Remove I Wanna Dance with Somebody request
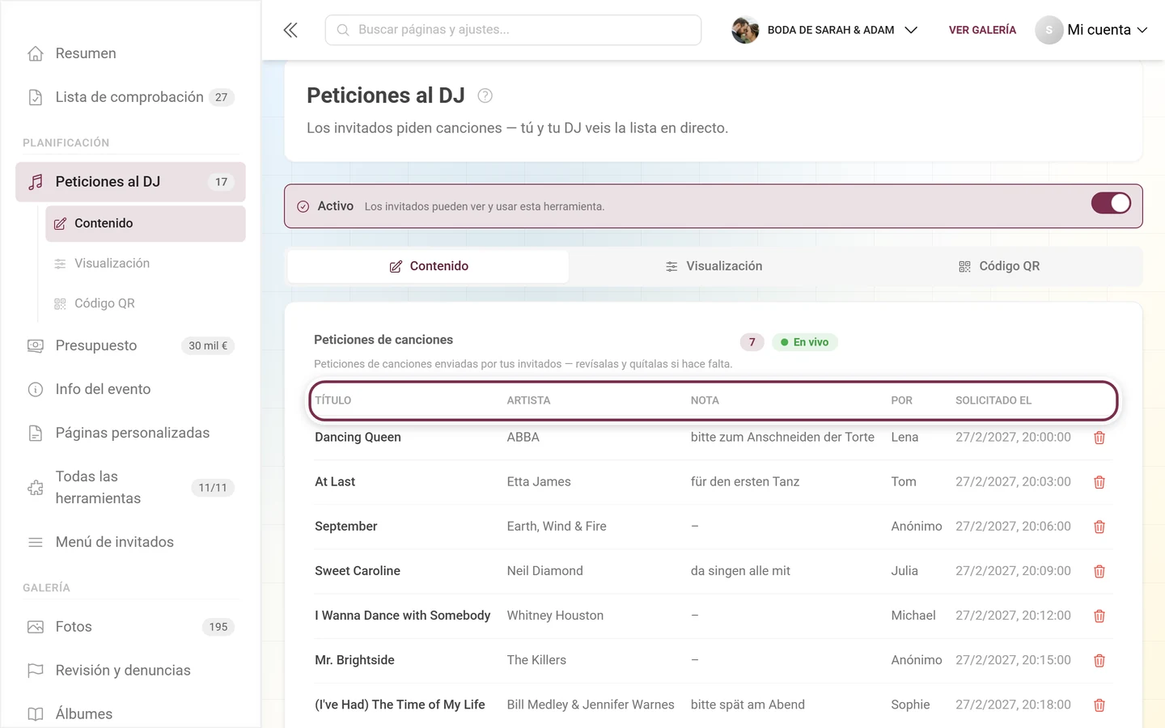Viewport: 1165px width, 728px height. pos(1099,616)
